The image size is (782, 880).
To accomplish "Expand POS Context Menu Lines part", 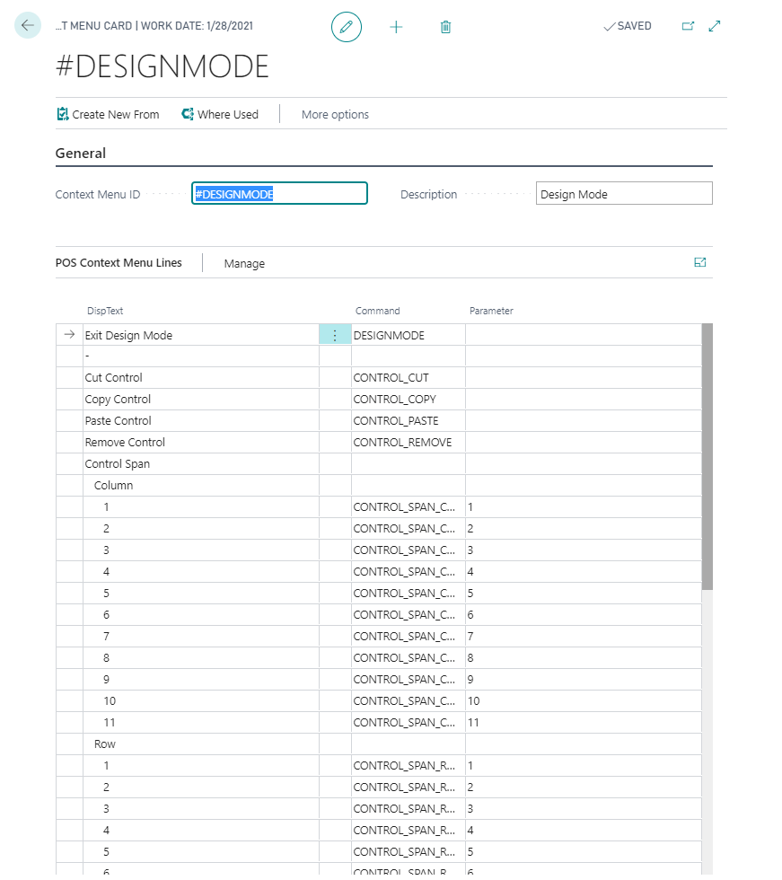I will coord(700,263).
